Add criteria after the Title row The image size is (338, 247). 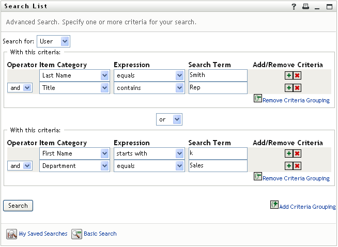(289, 88)
